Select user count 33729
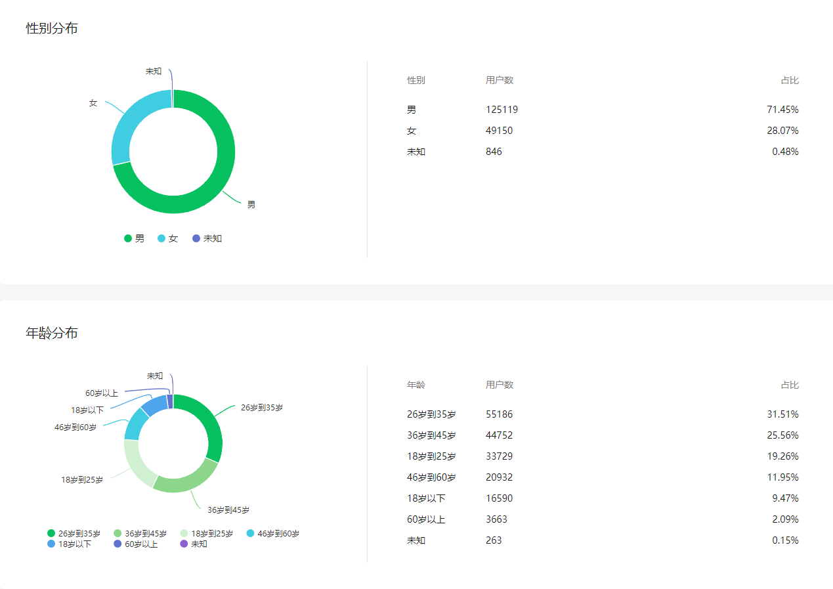Image resolution: width=833 pixels, height=589 pixels. point(500,456)
